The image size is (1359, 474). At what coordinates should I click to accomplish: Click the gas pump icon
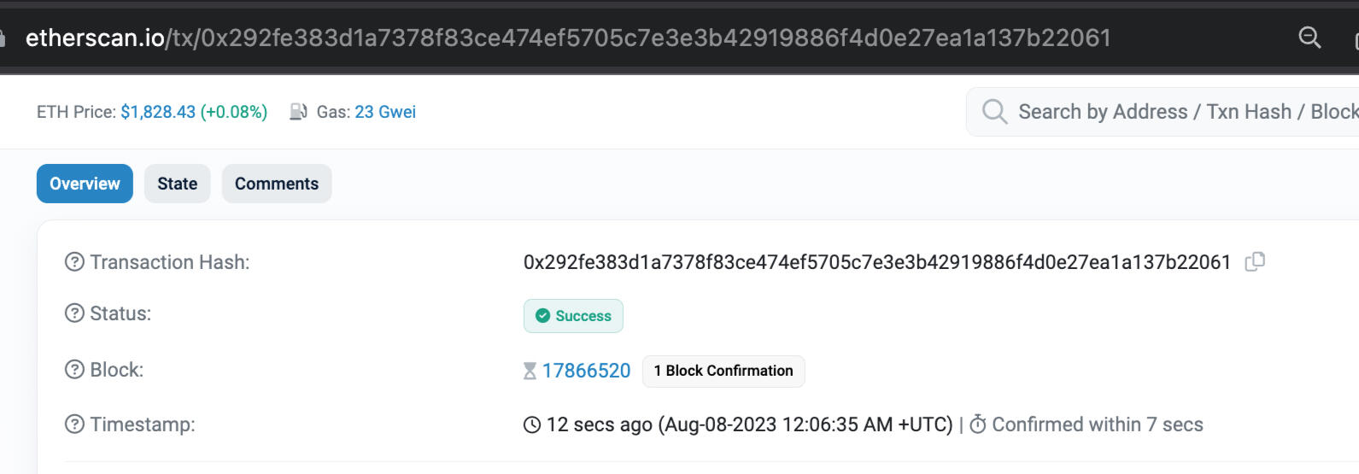click(298, 112)
